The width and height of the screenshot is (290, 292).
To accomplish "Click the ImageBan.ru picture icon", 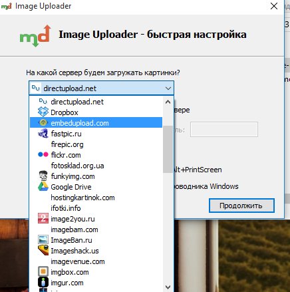I will [43, 239].
